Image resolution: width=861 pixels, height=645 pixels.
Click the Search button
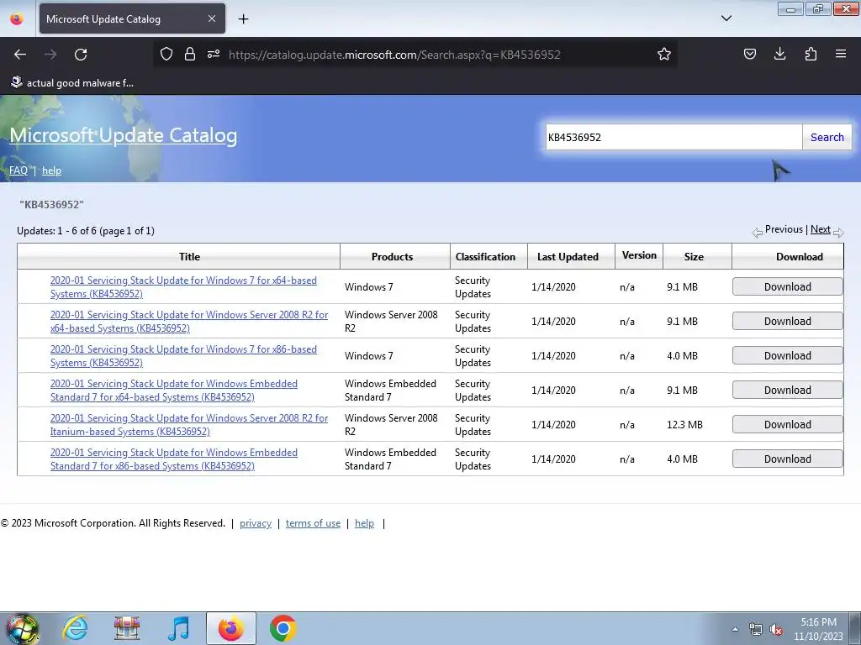coord(827,137)
